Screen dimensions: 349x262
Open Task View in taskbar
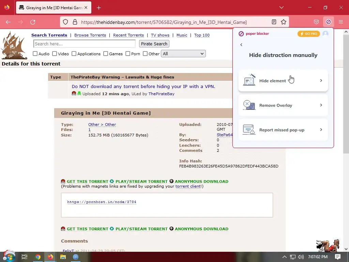24,257
